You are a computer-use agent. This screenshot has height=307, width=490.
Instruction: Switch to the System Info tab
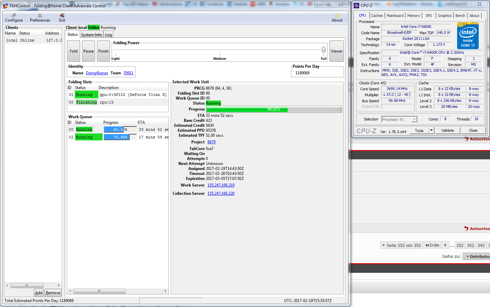tap(91, 35)
